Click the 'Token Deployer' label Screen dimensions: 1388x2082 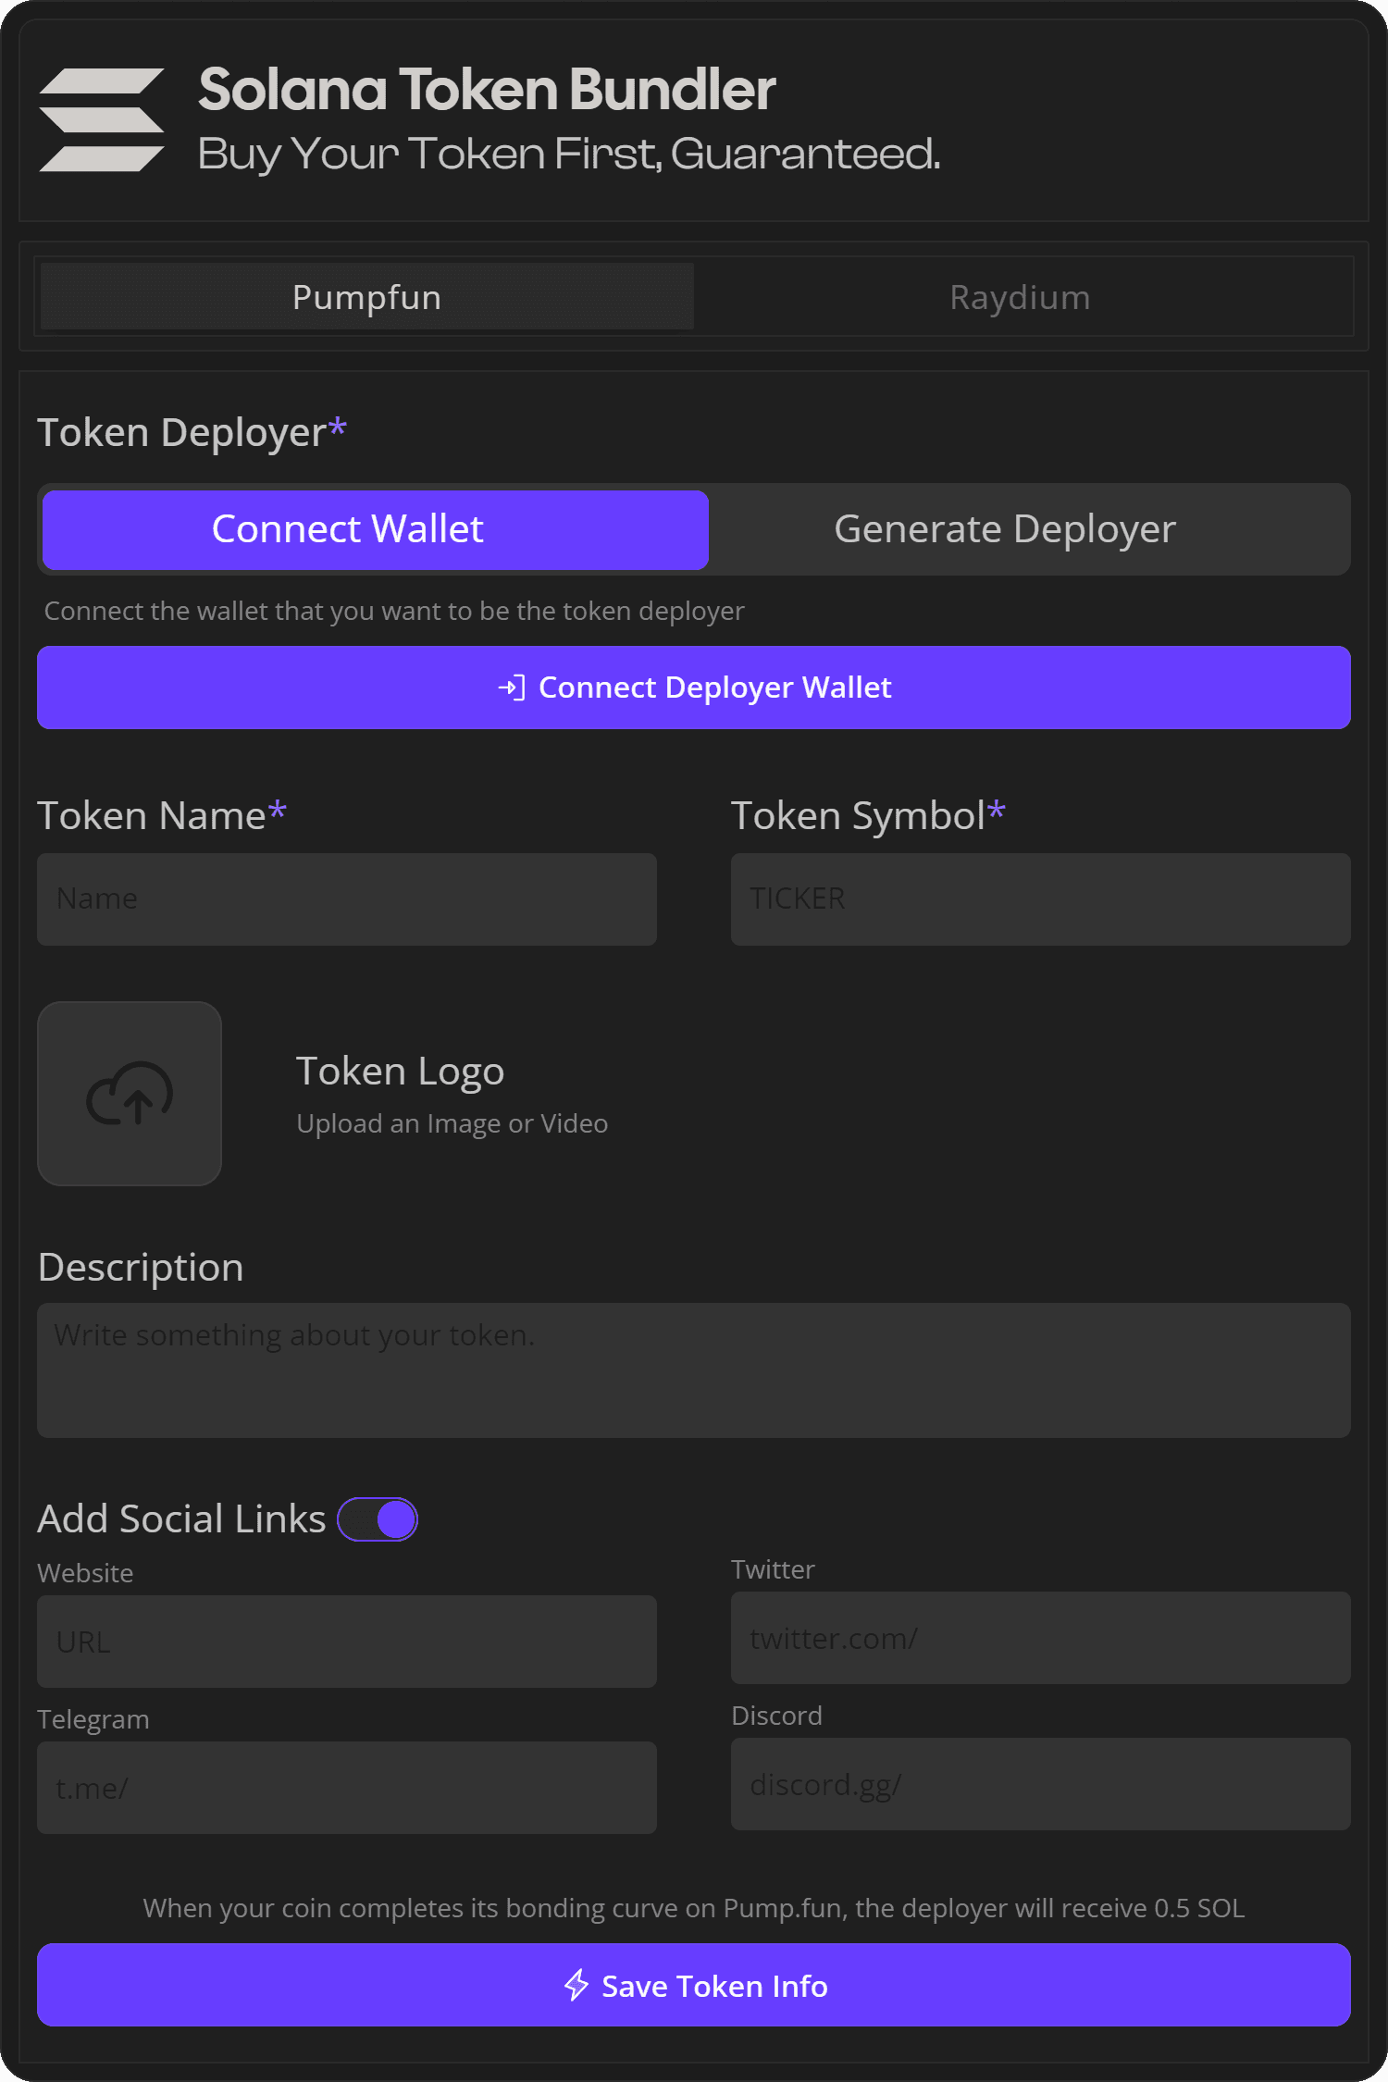coord(182,432)
